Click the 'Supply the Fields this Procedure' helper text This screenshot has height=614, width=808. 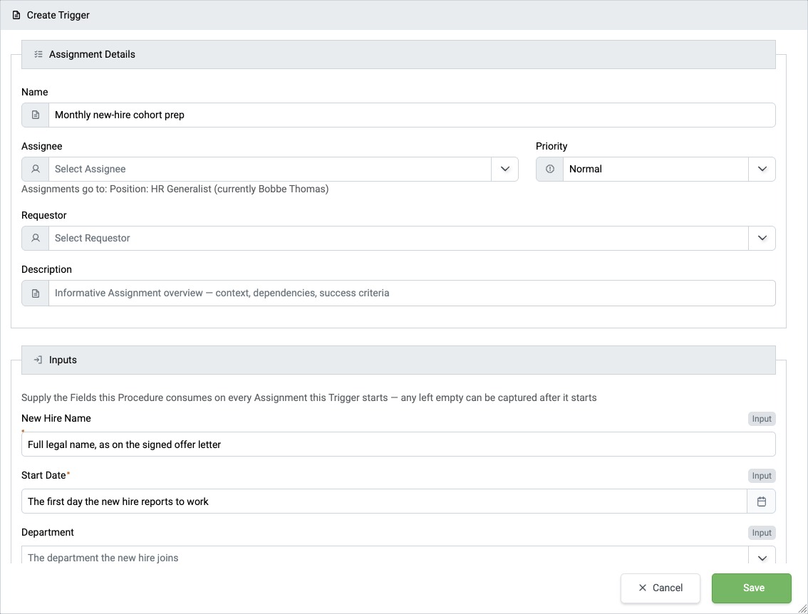(309, 397)
